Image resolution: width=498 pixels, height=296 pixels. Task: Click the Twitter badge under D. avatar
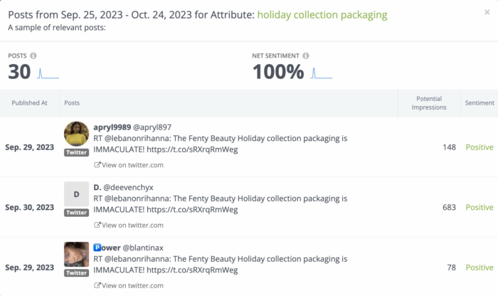click(77, 213)
